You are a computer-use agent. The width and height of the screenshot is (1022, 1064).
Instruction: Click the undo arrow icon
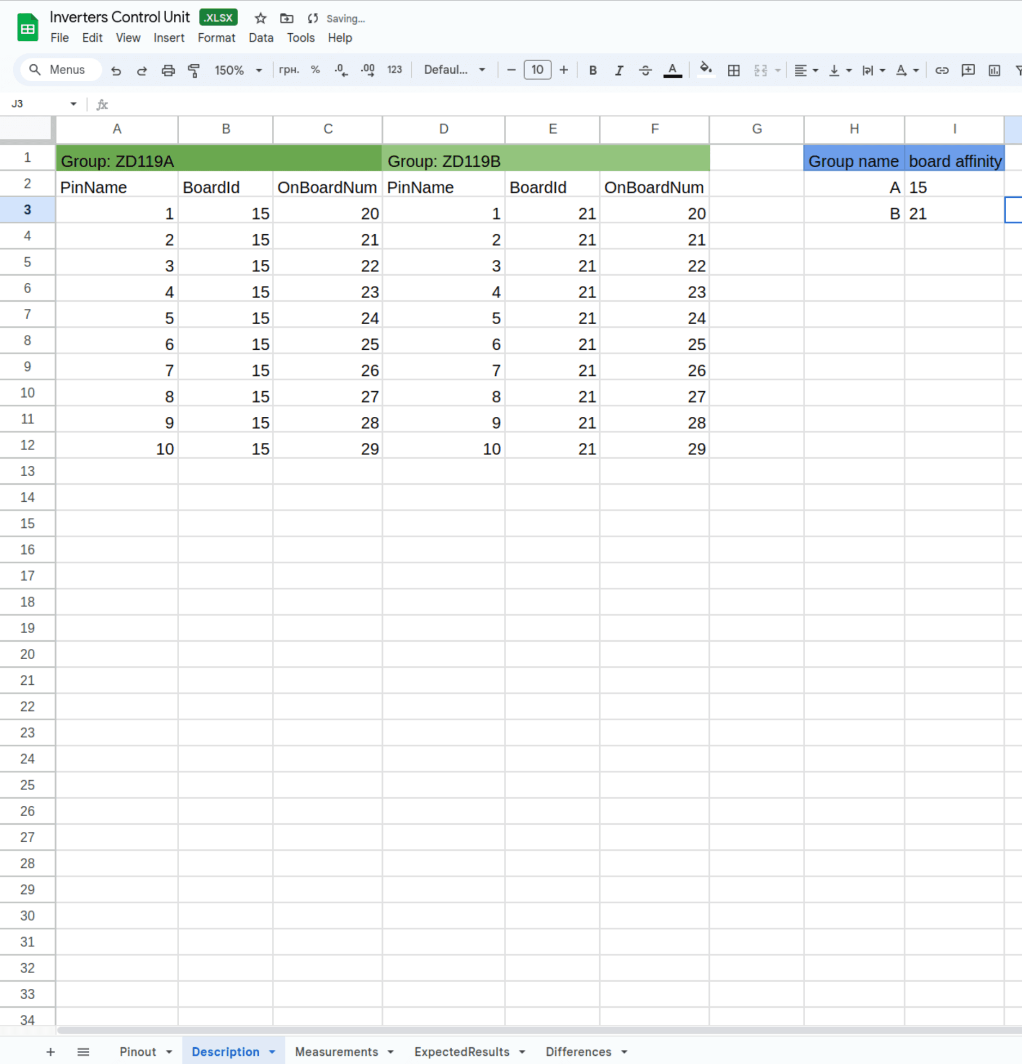[x=116, y=70]
